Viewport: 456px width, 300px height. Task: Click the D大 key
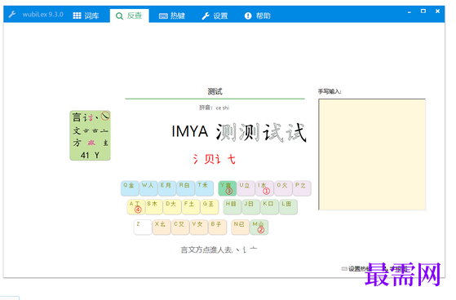pos(172,207)
